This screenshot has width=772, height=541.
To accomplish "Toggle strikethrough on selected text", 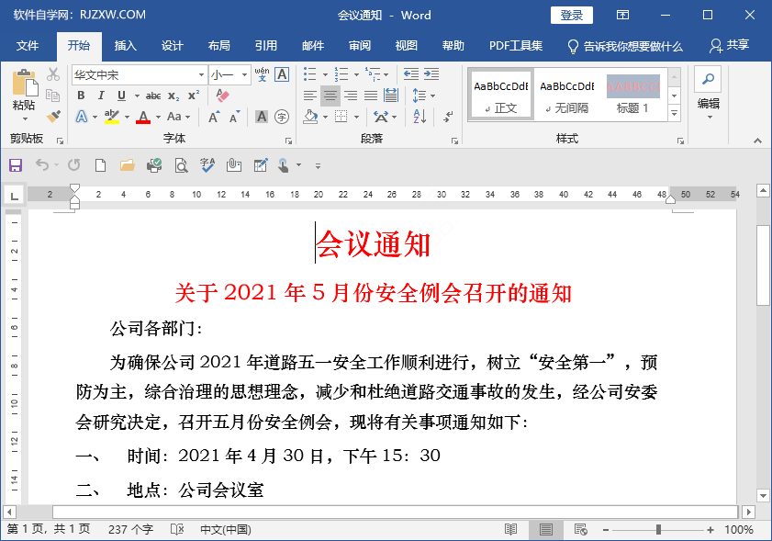I will pos(153,96).
